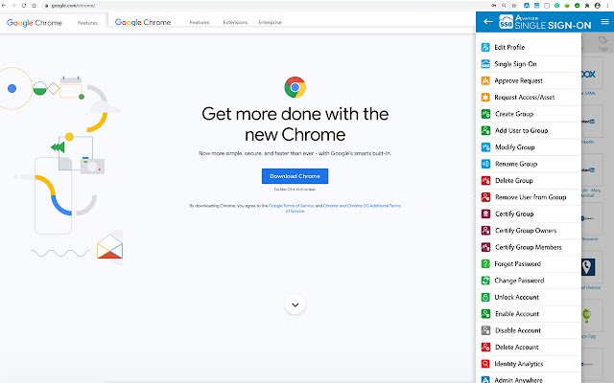614x383 pixels.
Task: Open Certify Group Members entry
Action: tap(529, 247)
